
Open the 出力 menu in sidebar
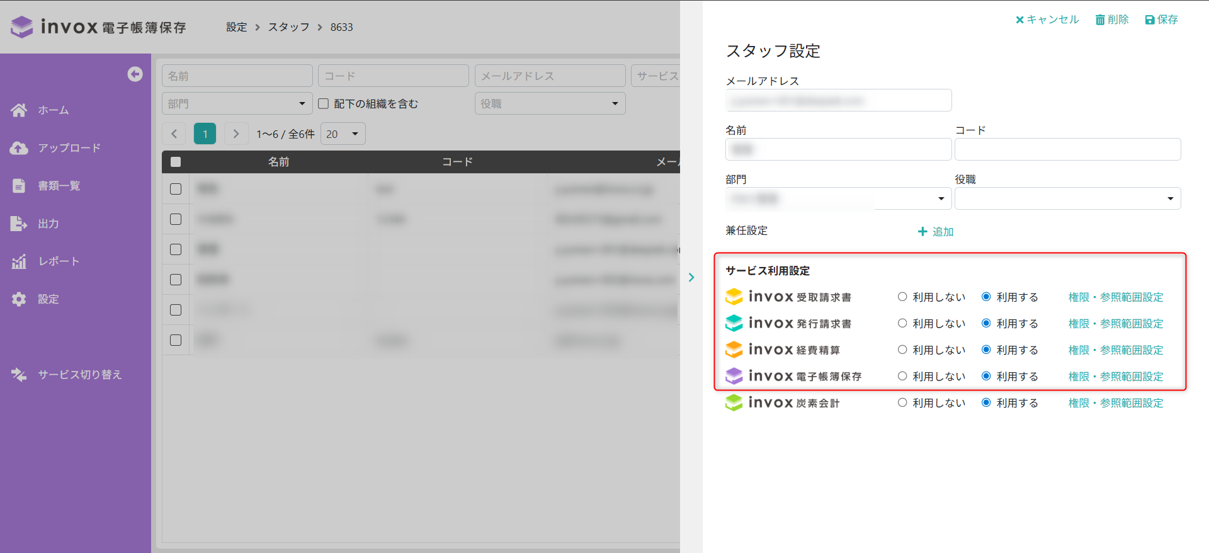click(48, 224)
